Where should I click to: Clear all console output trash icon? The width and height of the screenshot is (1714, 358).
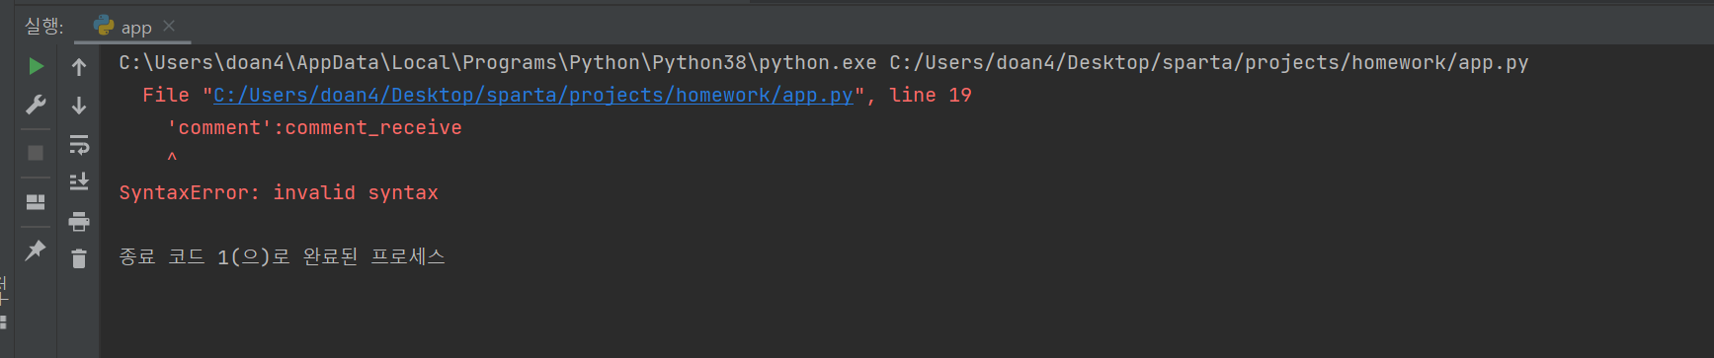79,258
